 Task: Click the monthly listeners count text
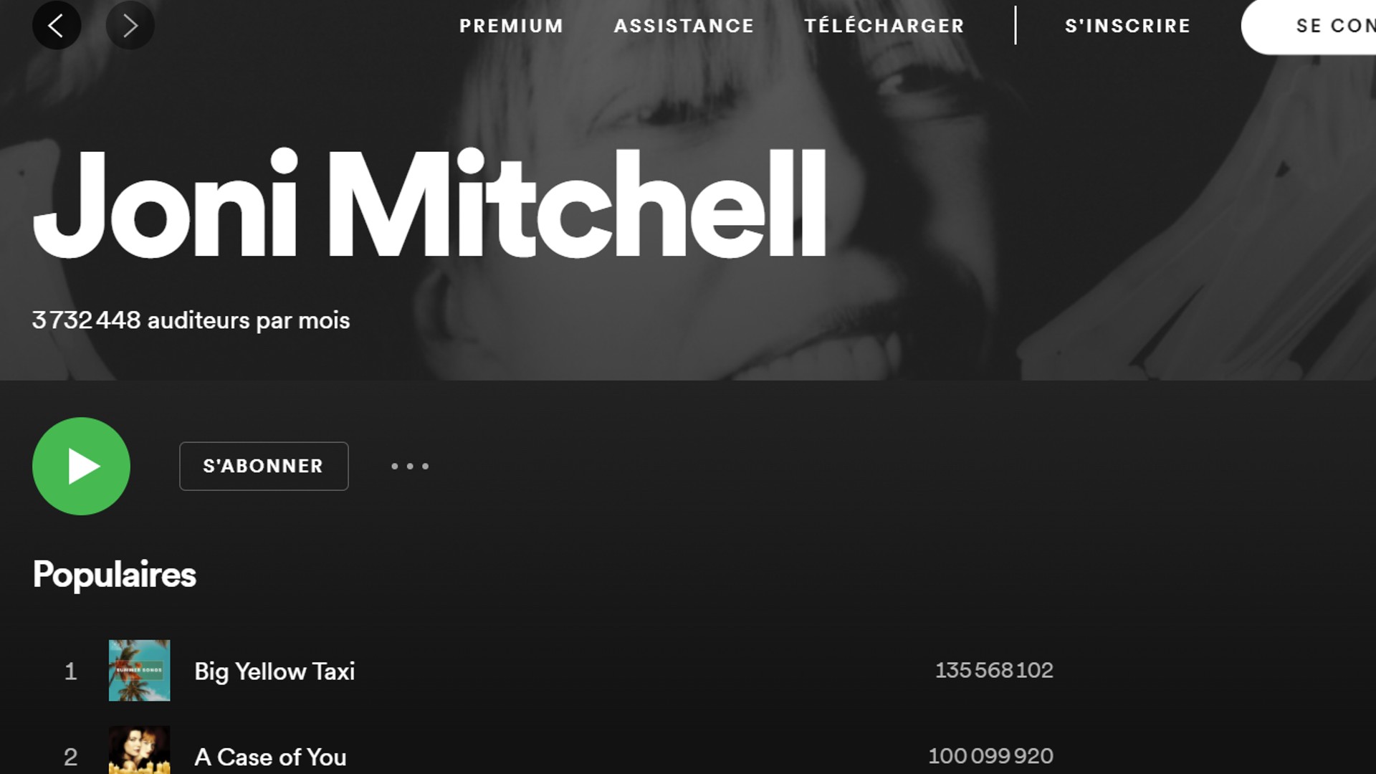(191, 320)
